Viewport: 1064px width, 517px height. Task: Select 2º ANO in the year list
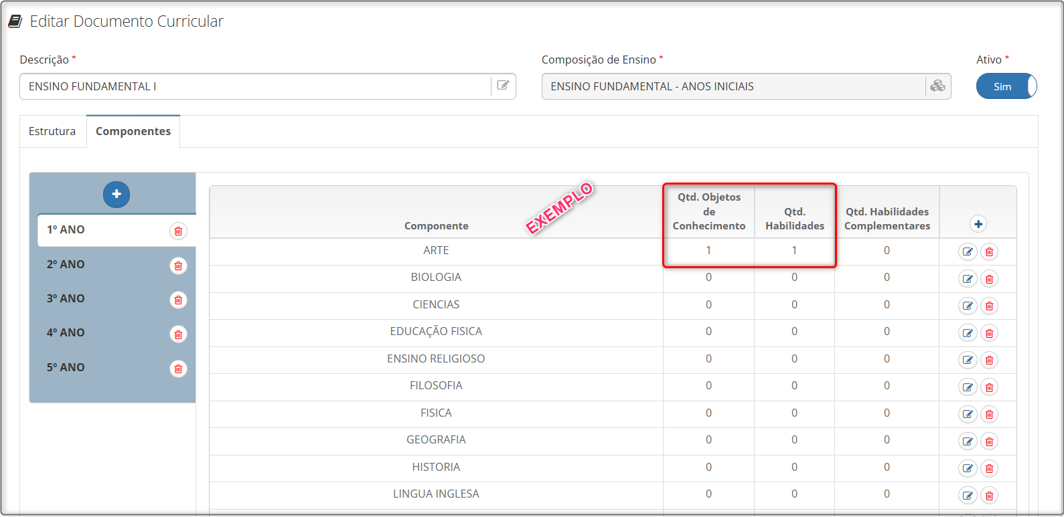pyautogui.click(x=66, y=264)
